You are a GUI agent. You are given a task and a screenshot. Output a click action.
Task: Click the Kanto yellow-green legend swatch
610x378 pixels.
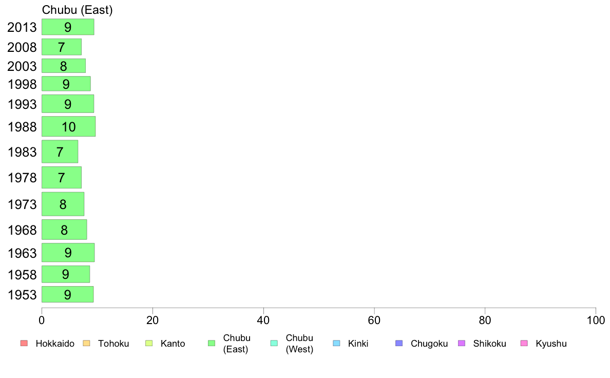tap(149, 344)
